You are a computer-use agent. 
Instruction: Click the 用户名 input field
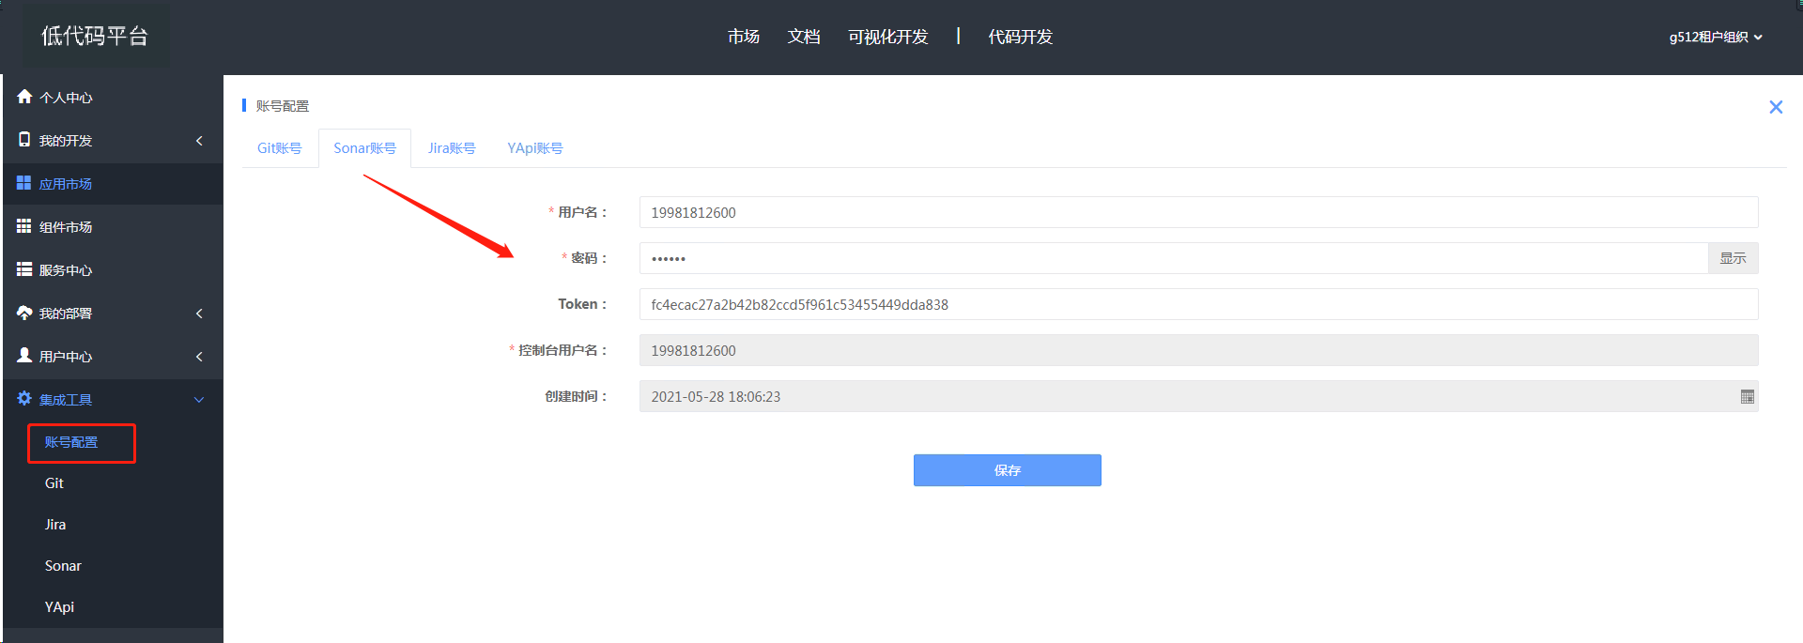(x=1198, y=212)
